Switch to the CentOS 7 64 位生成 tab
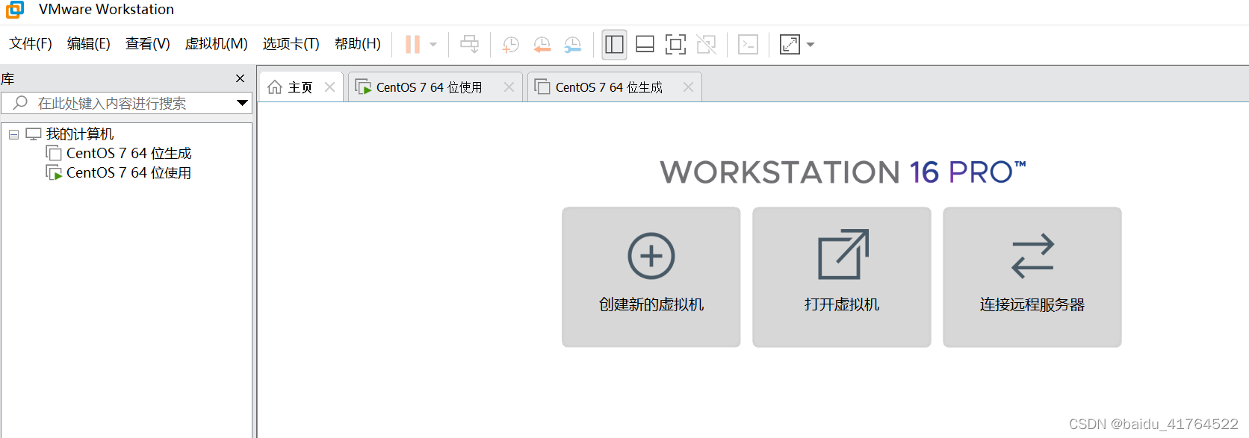This screenshot has height=438, width=1249. [x=608, y=87]
